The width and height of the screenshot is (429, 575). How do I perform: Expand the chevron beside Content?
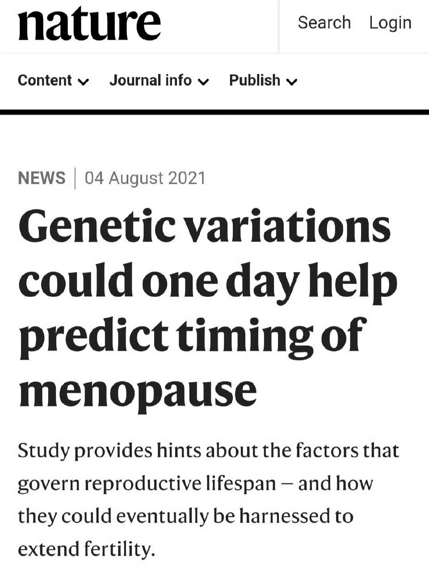click(x=84, y=82)
